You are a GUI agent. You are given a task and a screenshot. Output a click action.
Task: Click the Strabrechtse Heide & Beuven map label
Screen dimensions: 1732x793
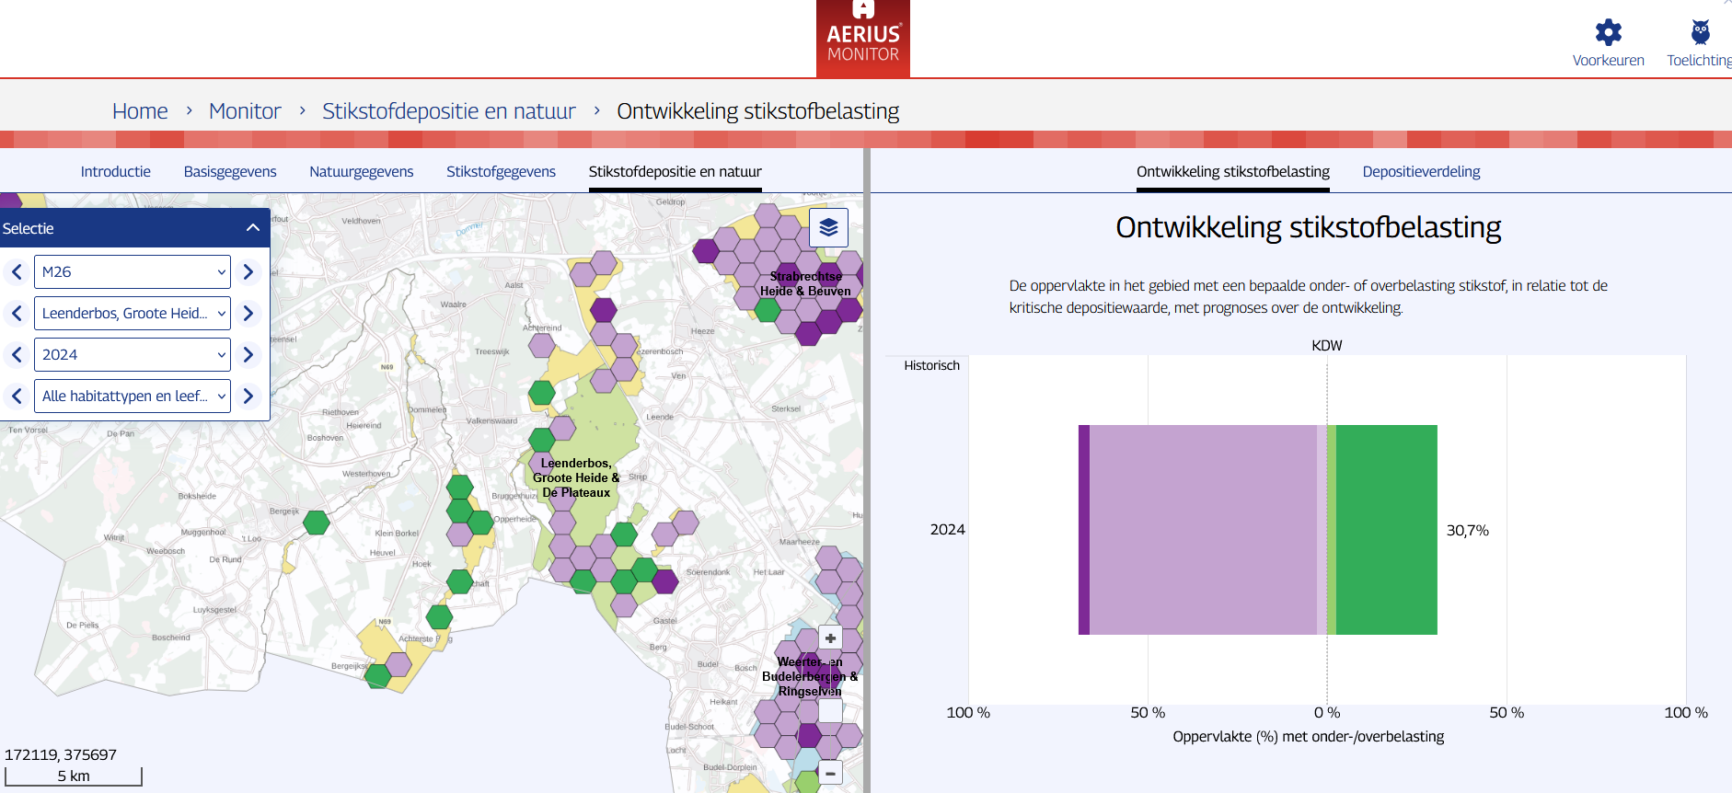coord(805,283)
